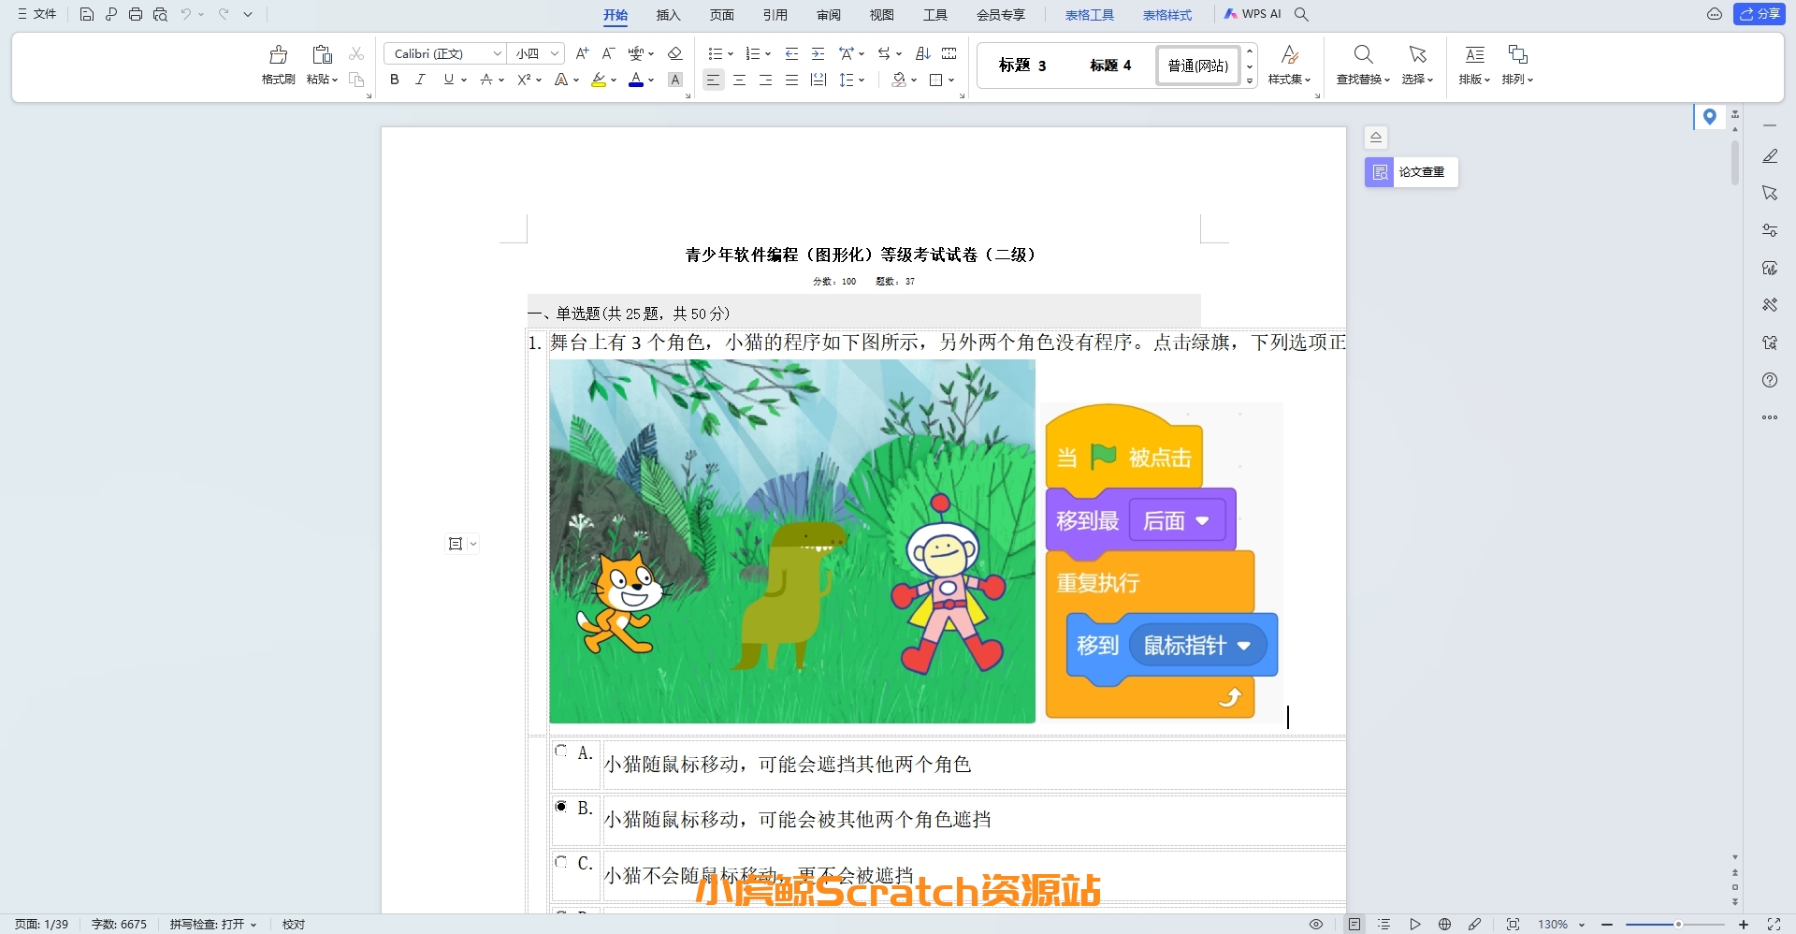This screenshot has height=934, width=1796.
Task: Open the search magnifier beside WPS AI
Action: [1301, 14]
